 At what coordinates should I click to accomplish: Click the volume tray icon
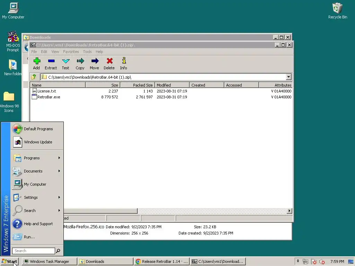[x=322, y=261]
